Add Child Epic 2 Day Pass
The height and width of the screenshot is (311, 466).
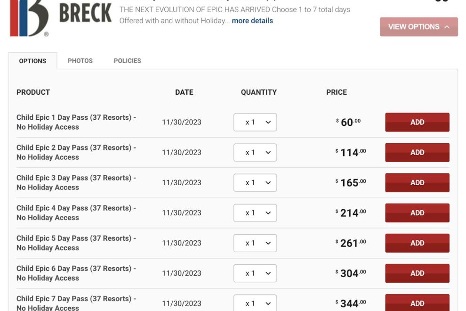tap(417, 153)
